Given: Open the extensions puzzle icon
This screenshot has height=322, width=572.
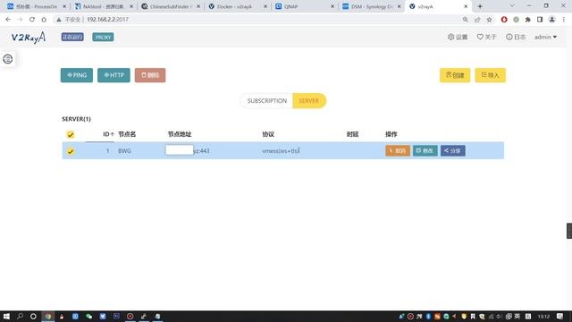Looking at the screenshot, I should coord(528,20).
